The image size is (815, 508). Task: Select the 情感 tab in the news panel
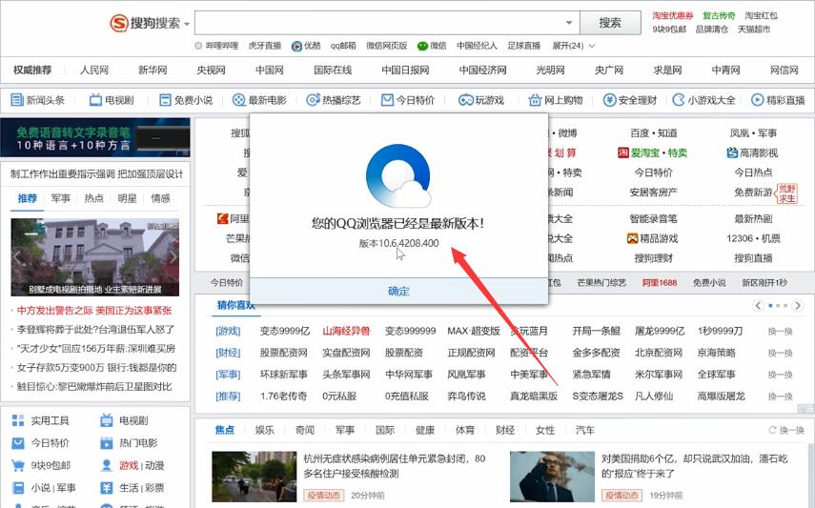point(160,198)
